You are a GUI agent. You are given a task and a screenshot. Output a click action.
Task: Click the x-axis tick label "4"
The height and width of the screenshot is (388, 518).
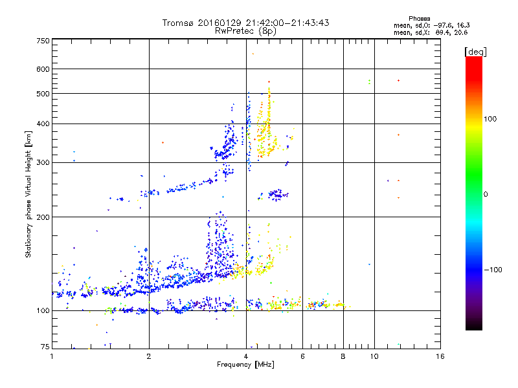246,356
